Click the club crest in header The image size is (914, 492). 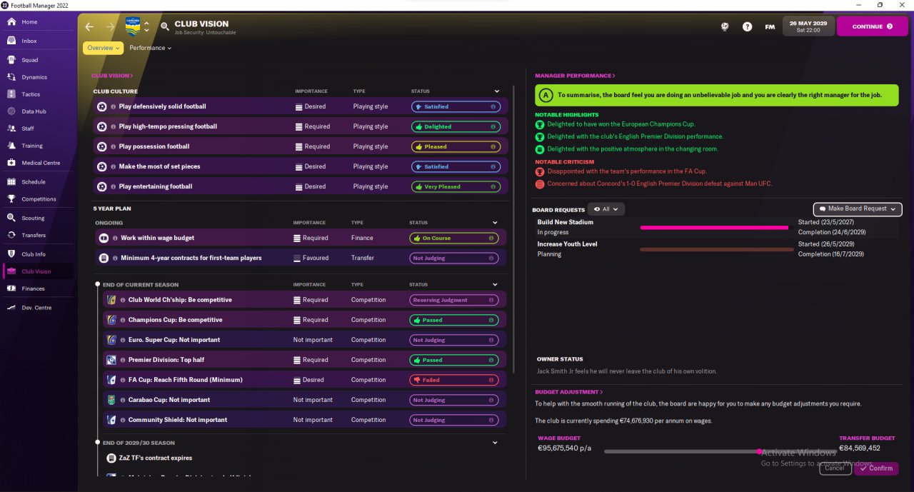tap(133, 26)
